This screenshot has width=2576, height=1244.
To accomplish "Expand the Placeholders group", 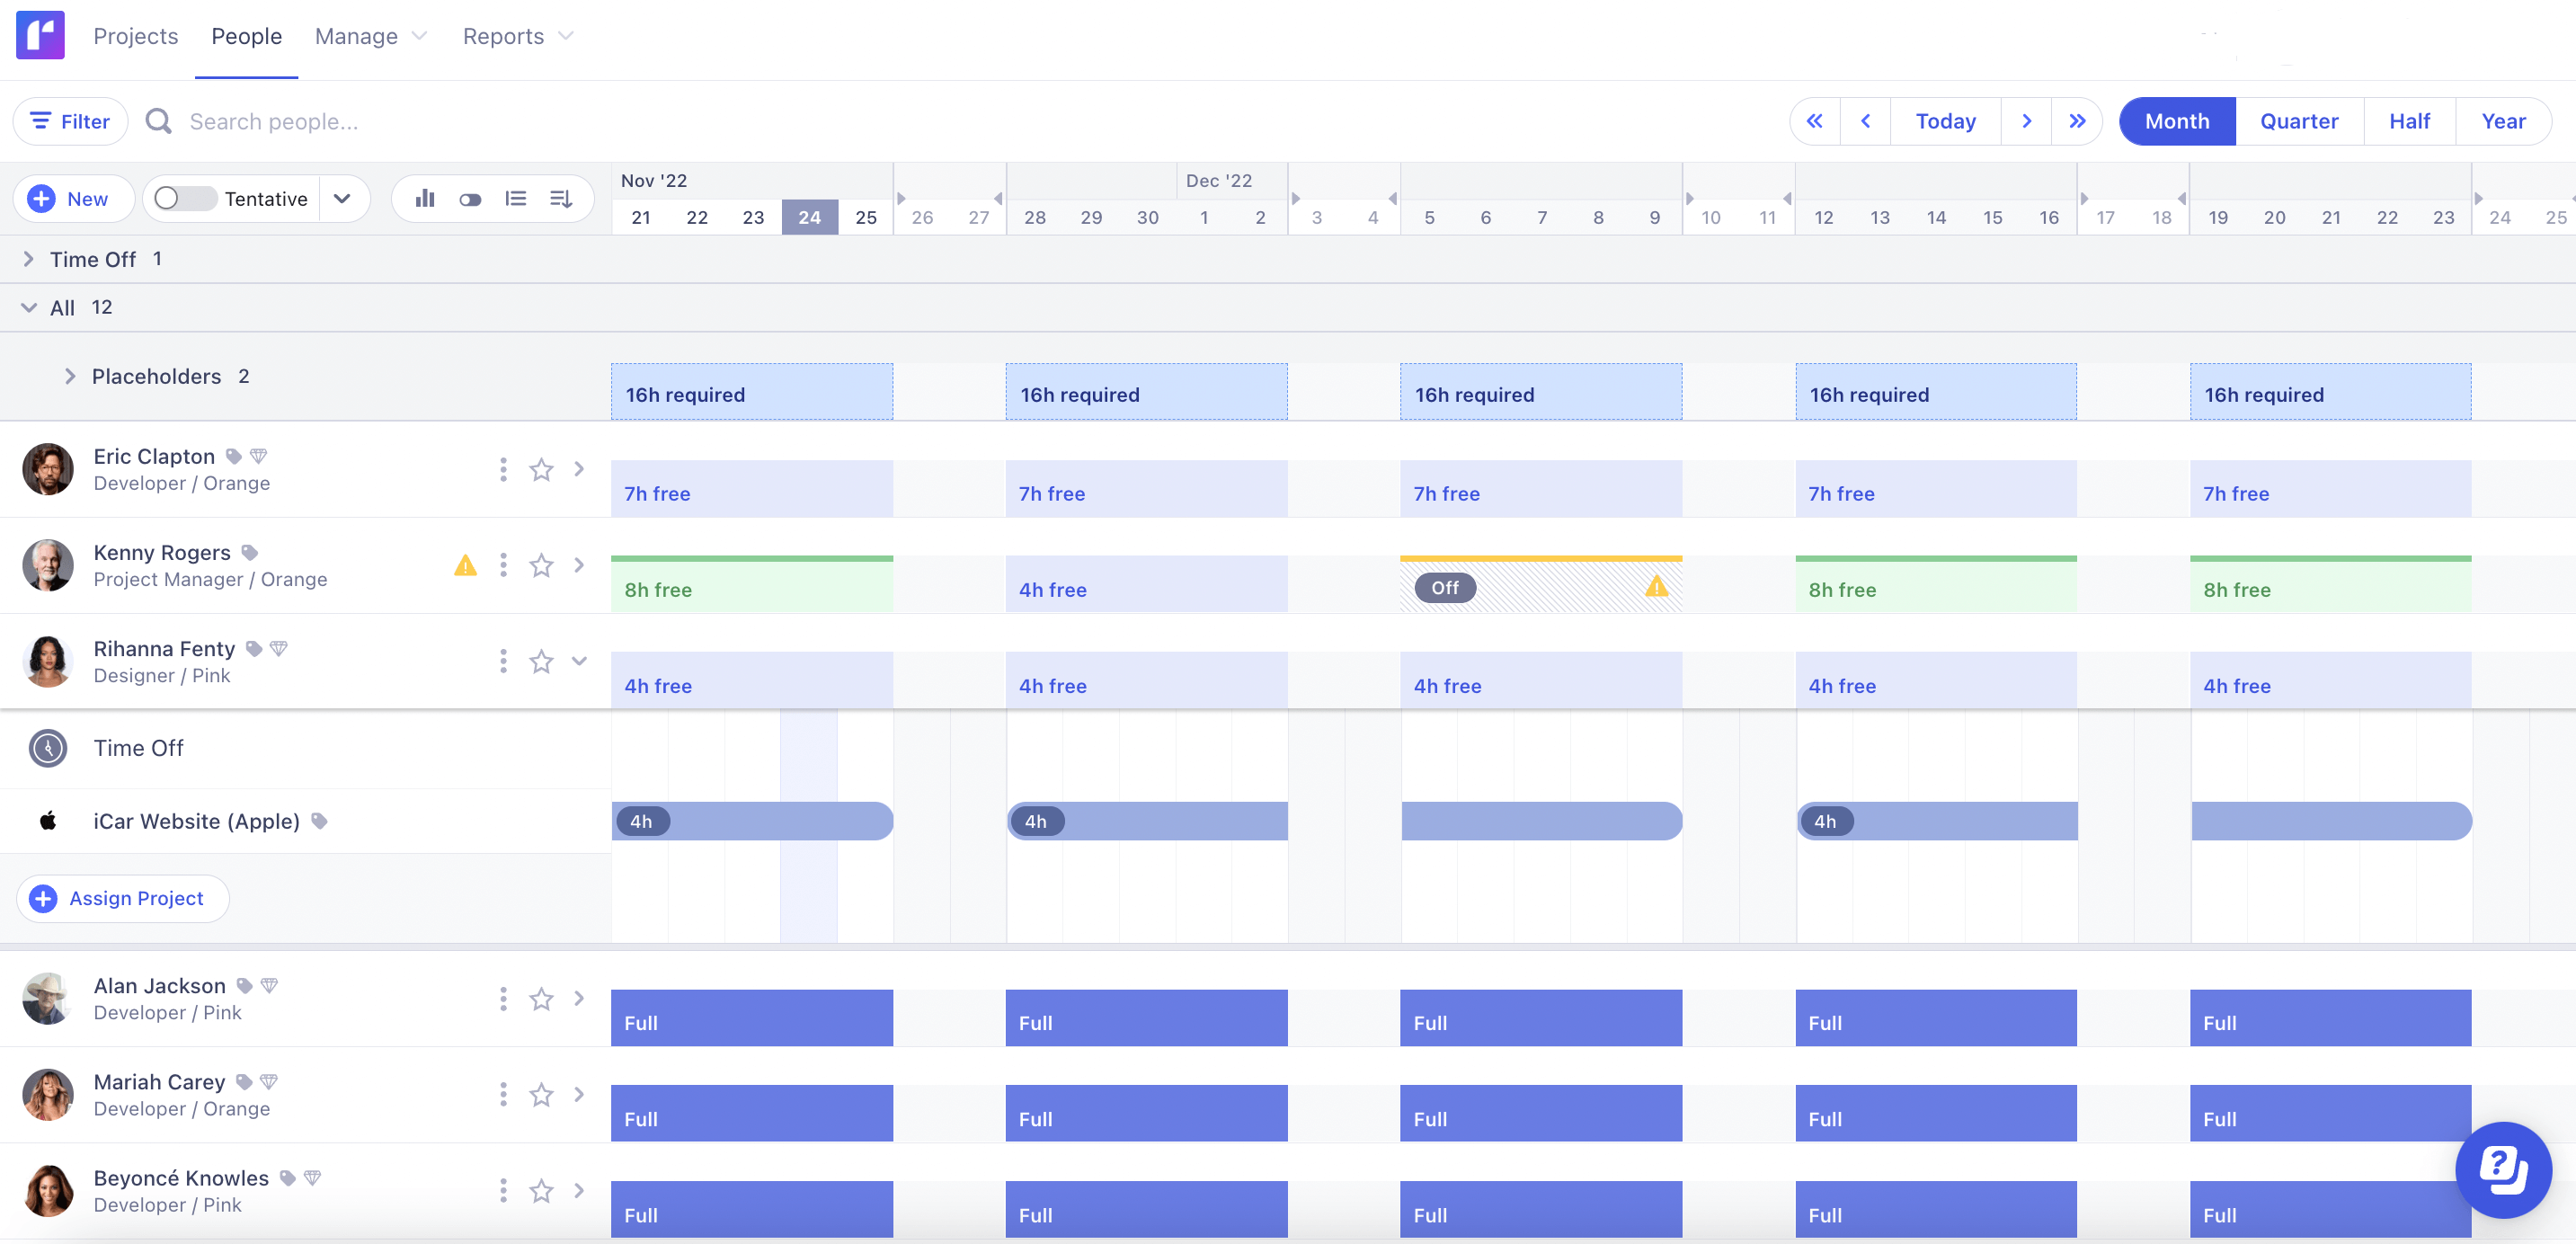I will coord(70,376).
